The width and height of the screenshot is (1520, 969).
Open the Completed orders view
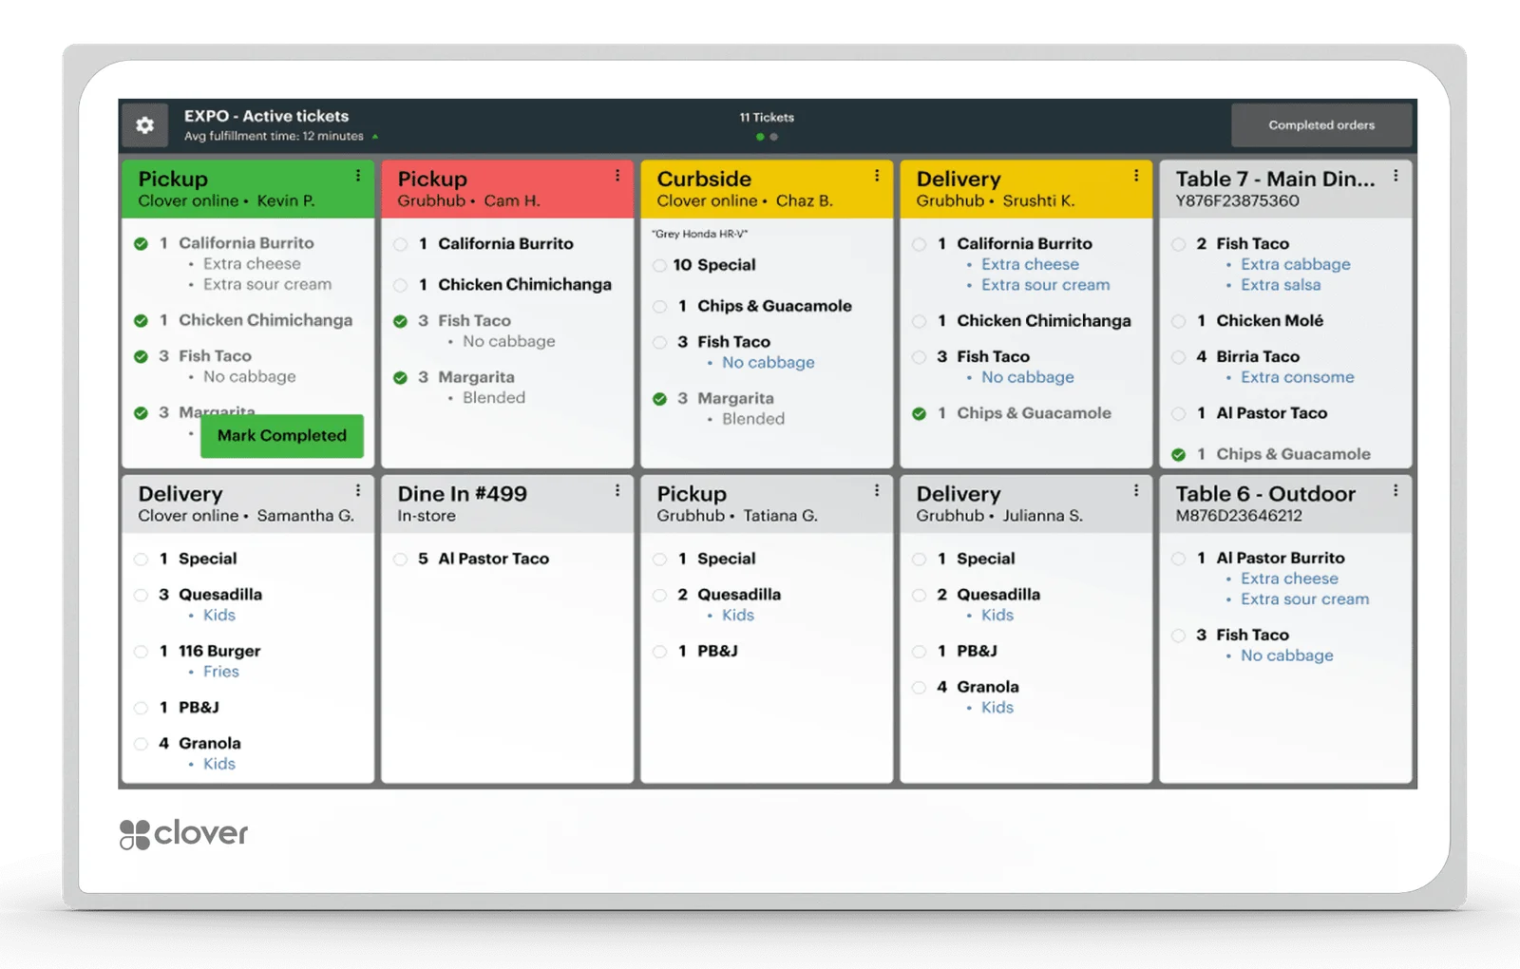coord(1321,125)
